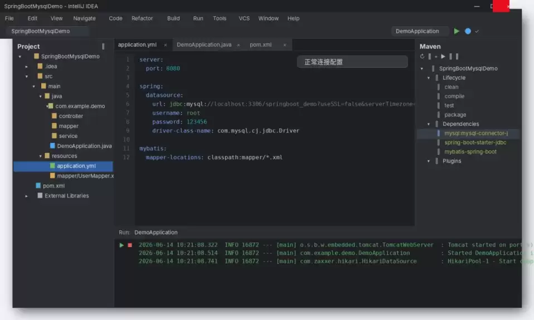Click the Tomcat started log line in console

pyautogui.click(x=335, y=245)
